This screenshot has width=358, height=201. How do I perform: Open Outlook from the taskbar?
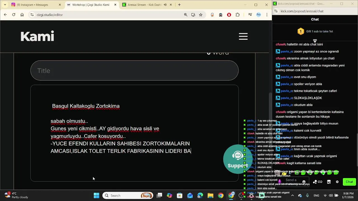[x=190, y=195]
